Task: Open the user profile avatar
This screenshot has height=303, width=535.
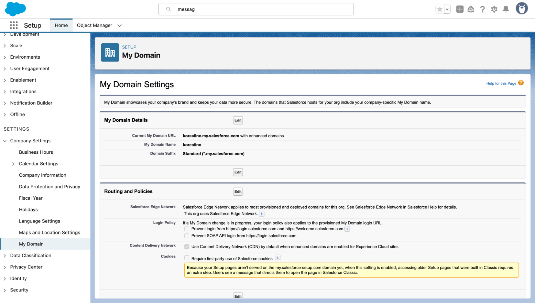Action: coord(522,9)
